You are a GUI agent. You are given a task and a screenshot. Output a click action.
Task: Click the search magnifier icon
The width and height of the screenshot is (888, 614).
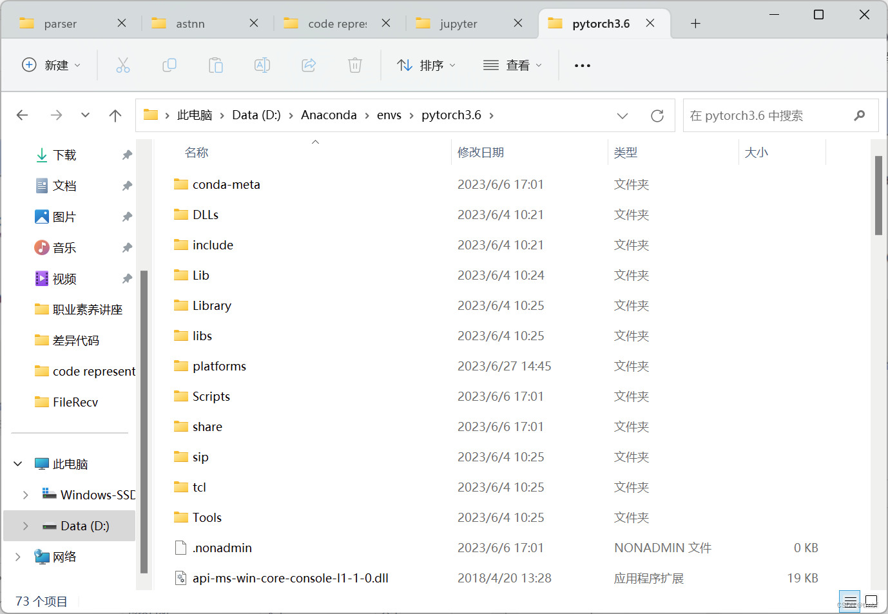[x=860, y=115]
